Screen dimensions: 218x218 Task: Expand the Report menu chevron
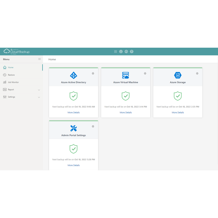(39, 90)
